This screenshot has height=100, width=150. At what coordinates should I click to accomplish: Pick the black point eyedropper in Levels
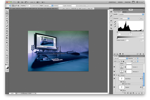coord(115,22)
